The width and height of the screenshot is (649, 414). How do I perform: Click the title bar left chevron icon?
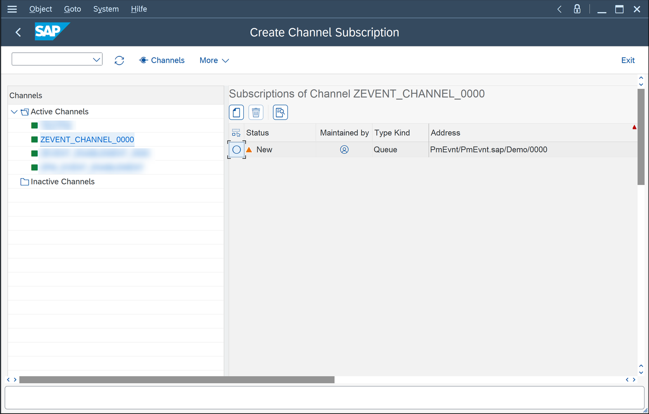(x=559, y=9)
